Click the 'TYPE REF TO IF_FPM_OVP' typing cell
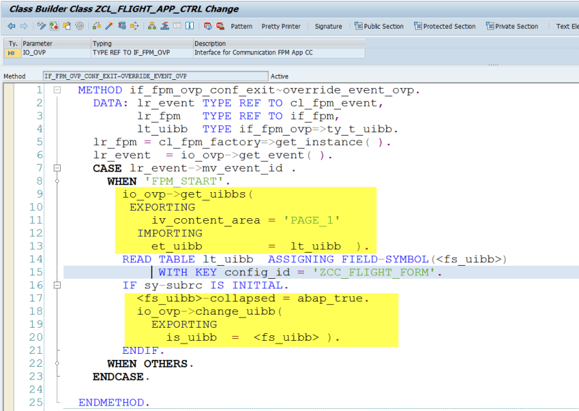Viewport: 579px width, 411px height. [x=142, y=53]
